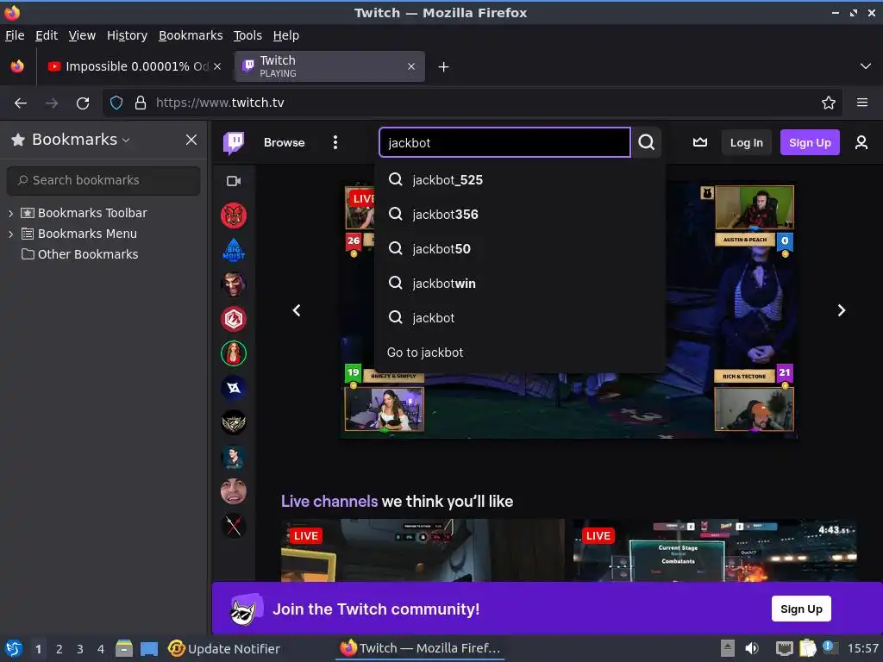Click the Twitch home logo
This screenshot has height=662, width=883.
(x=233, y=142)
